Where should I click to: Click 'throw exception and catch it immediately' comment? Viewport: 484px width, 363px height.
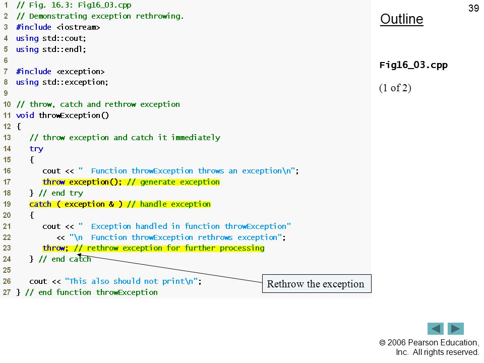coord(125,138)
